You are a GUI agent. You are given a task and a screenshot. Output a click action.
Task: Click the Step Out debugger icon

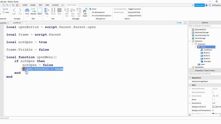tap(79, 10)
